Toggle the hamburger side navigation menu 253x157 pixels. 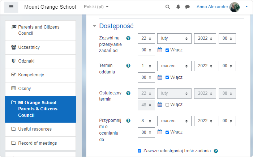click(x=11, y=7)
